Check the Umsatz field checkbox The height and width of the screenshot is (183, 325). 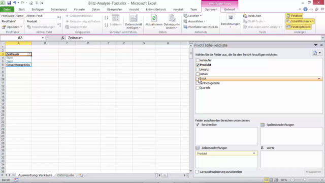click(198, 69)
